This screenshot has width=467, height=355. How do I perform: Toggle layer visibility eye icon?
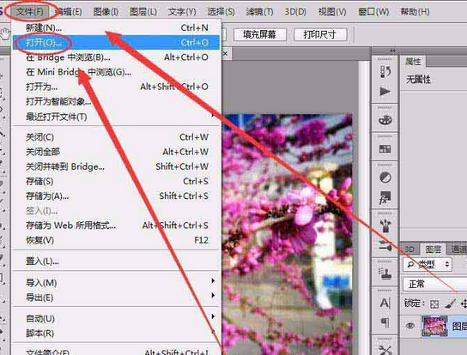click(410, 326)
